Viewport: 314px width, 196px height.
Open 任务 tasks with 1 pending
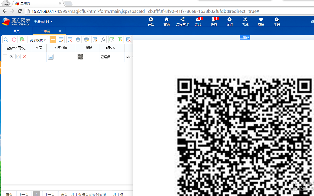(214, 22)
